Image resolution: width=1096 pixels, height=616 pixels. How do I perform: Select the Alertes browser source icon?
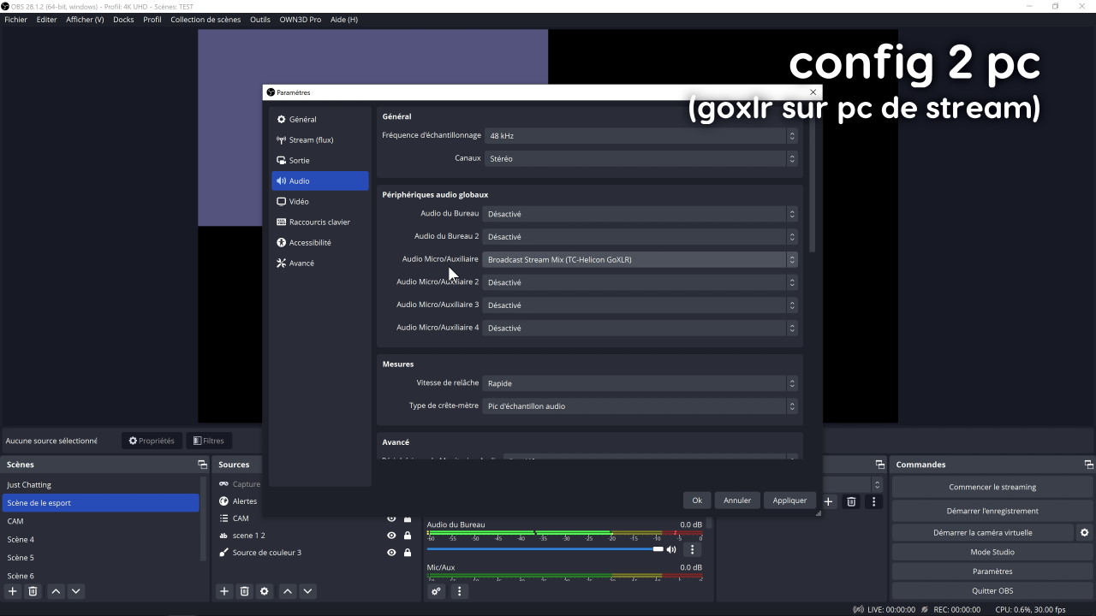coord(223,500)
